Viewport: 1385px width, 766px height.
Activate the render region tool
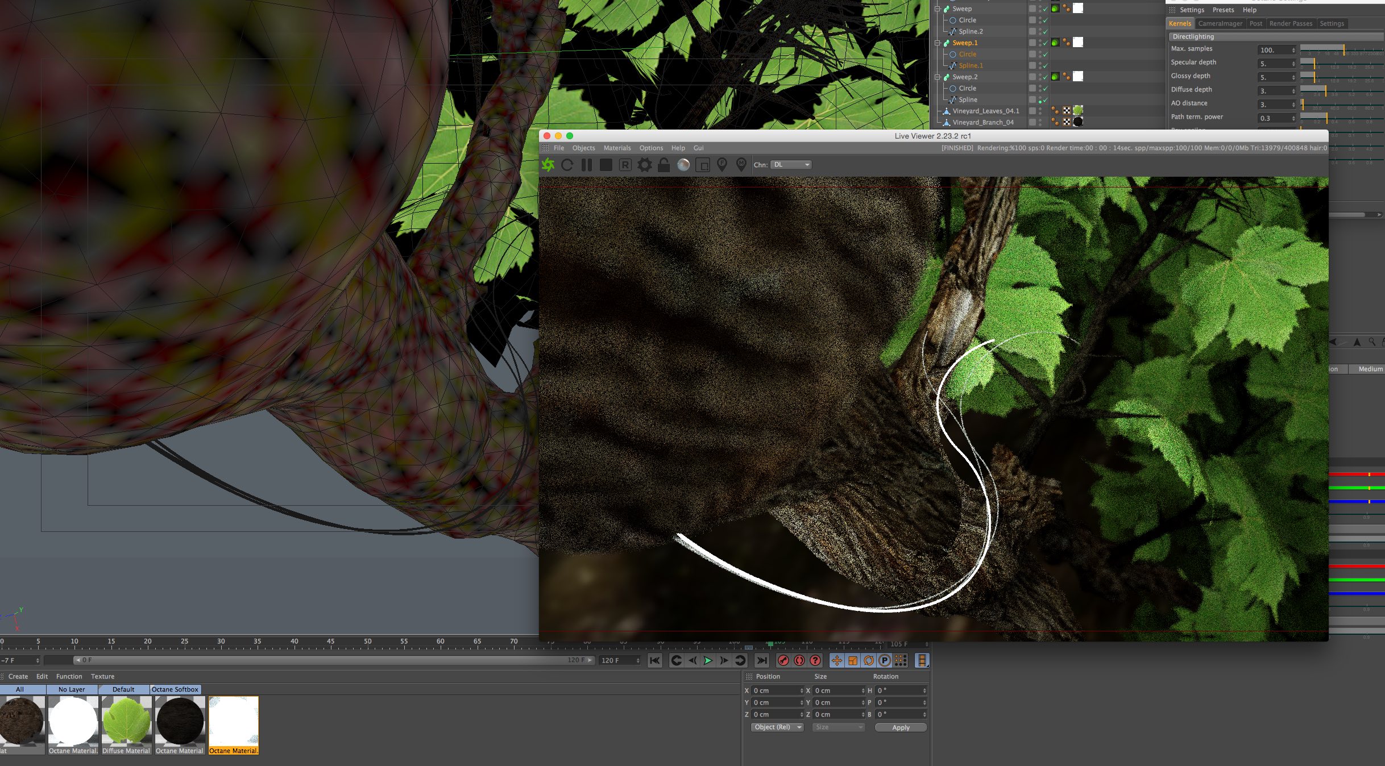click(703, 165)
